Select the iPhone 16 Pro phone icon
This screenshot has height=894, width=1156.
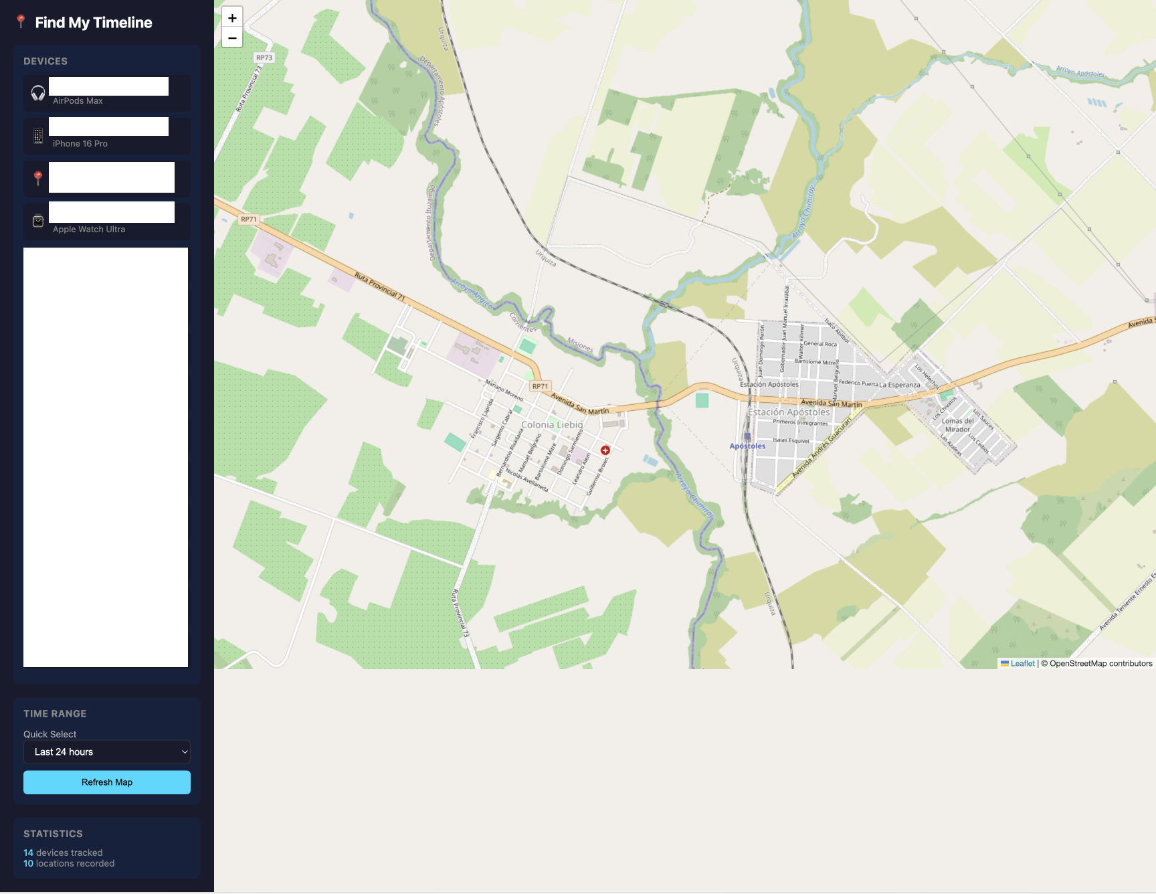click(38, 136)
